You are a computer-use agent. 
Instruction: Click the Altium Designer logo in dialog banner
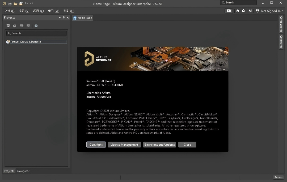98,59
